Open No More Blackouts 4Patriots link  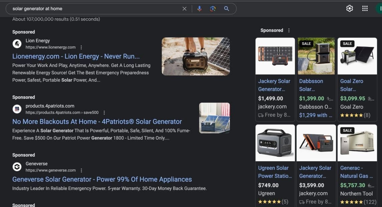point(97,122)
